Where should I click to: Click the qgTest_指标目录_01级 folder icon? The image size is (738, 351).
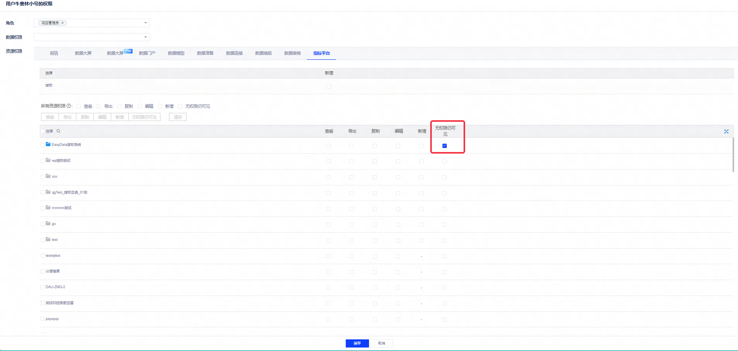pyautogui.click(x=48, y=192)
